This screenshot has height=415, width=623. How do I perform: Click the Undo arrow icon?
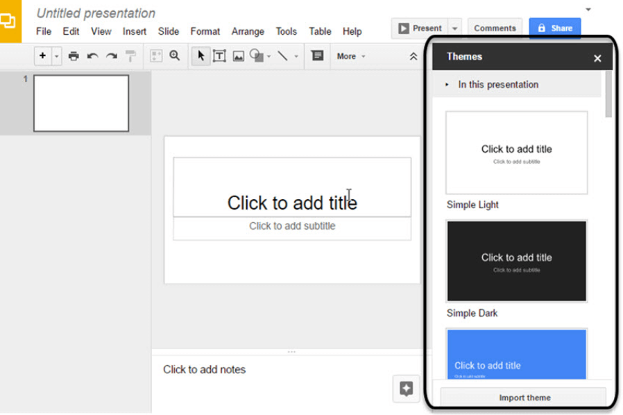(92, 56)
